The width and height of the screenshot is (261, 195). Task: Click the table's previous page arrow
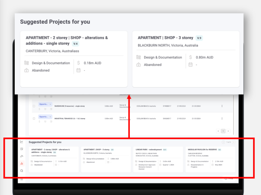(218, 131)
